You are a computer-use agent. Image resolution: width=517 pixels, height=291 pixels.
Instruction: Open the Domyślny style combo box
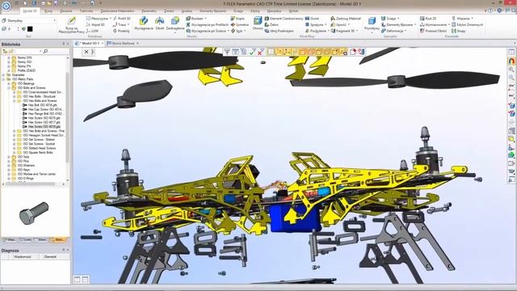point(30,21)
